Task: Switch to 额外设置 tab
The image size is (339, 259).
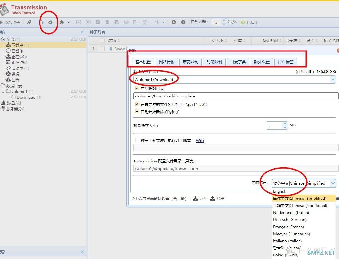Action: [262, 62]
